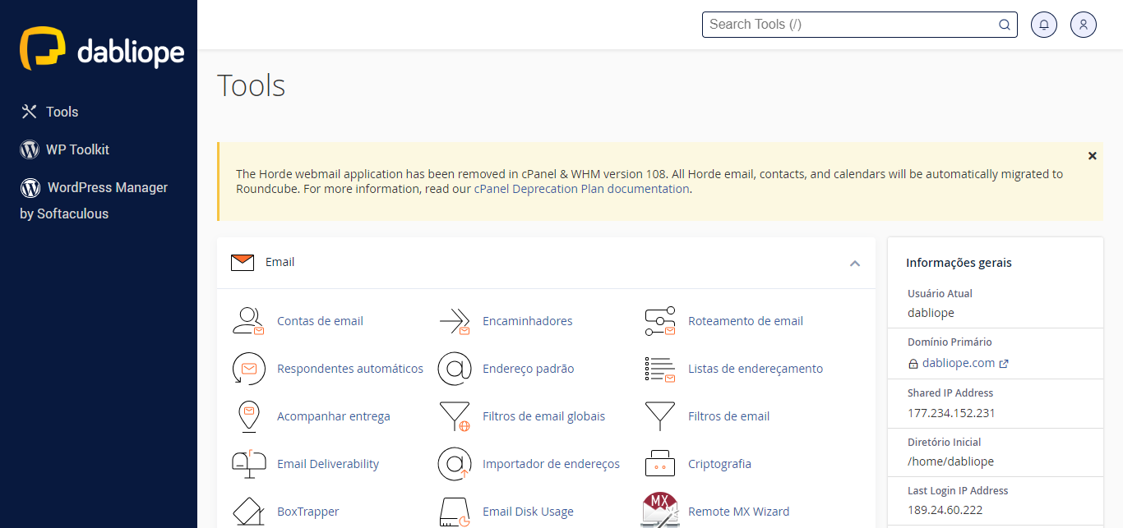The height and width of the screenshot is (528, 1123).
Task: Open the Listas de endereçamento icon
Action: 659,369
